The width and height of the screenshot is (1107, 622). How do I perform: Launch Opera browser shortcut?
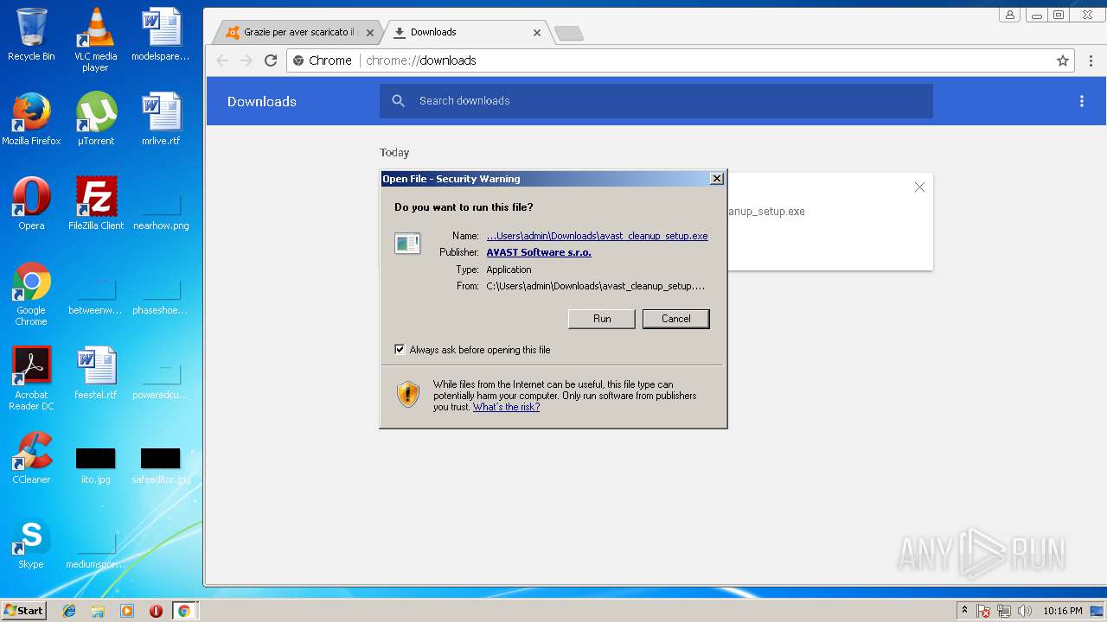[31, 204]
